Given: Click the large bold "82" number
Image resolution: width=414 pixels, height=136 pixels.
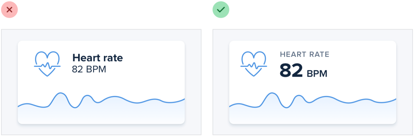Looking at the screenshot, I should [291, 70].
